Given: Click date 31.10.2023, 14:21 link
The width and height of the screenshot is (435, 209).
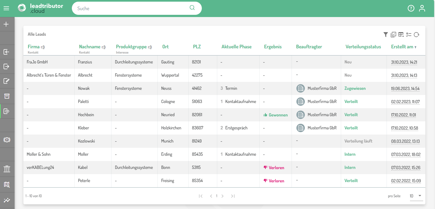Looking at the screenshot, I should point(404,62).
